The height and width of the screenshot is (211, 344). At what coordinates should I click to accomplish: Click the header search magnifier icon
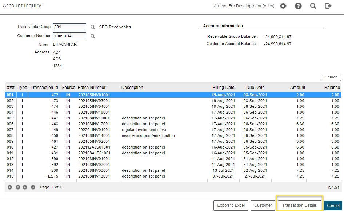click(x=313, y=6)
